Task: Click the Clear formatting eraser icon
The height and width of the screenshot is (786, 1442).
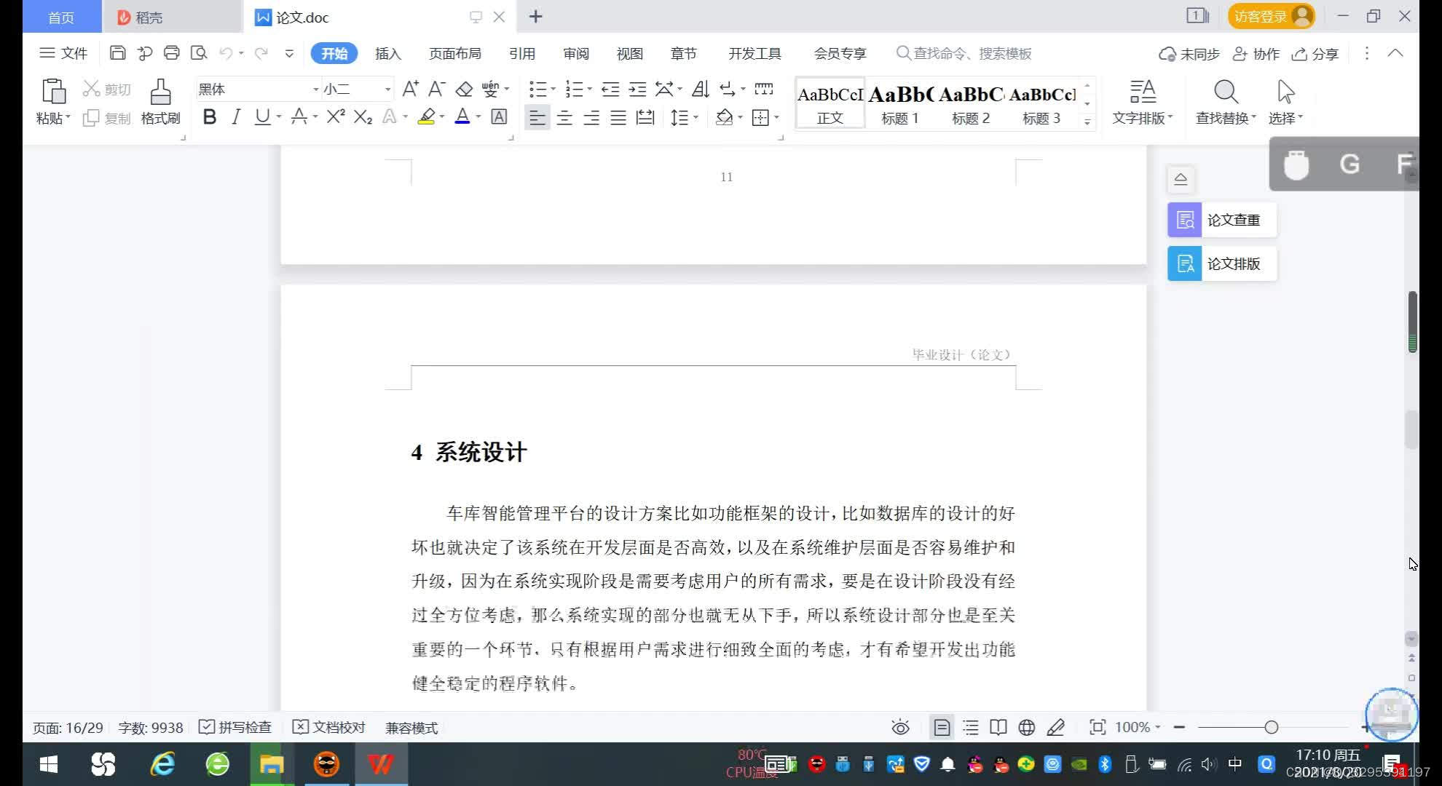Action: point(464,89)
